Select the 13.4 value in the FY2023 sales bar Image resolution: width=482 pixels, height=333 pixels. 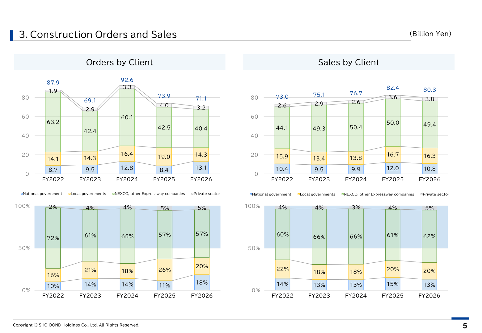pos(319,159)
